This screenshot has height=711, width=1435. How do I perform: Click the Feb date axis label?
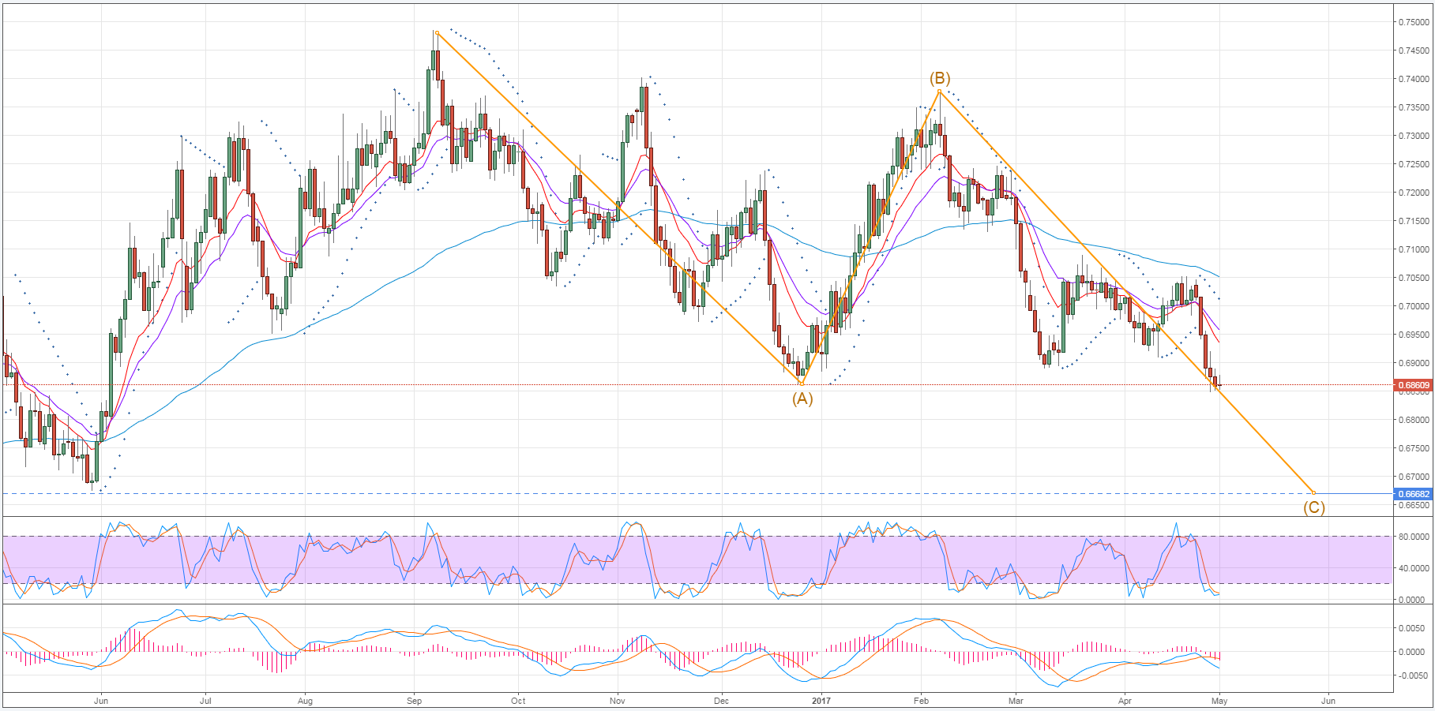(920, 701)
